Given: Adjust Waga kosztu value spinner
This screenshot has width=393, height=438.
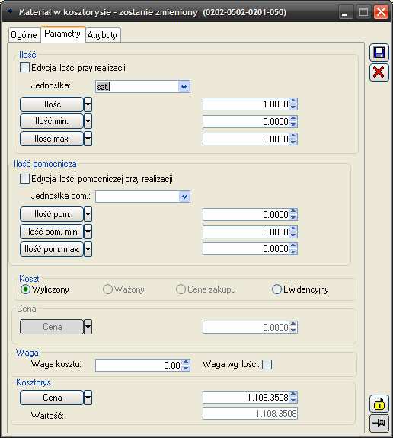Looking at the screenshot, I should tap(186, 365).
